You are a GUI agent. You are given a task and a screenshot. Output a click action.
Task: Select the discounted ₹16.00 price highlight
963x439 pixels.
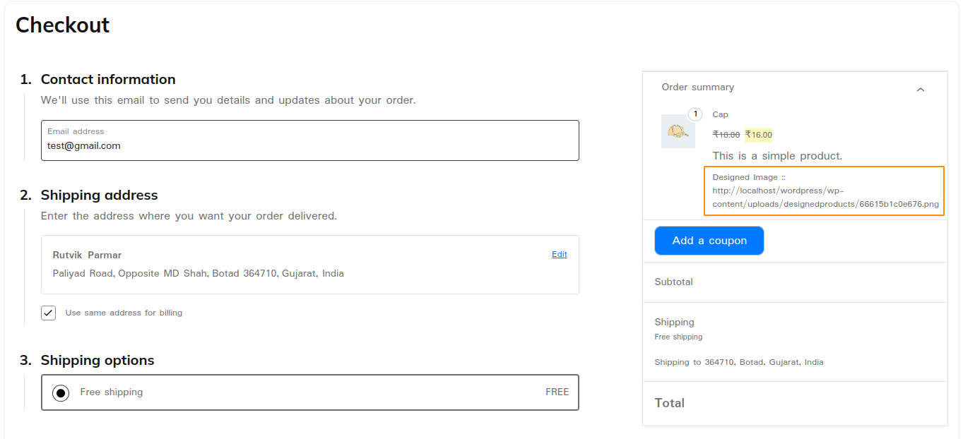point(759,135)
